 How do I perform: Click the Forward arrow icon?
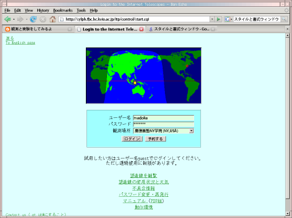20,19
